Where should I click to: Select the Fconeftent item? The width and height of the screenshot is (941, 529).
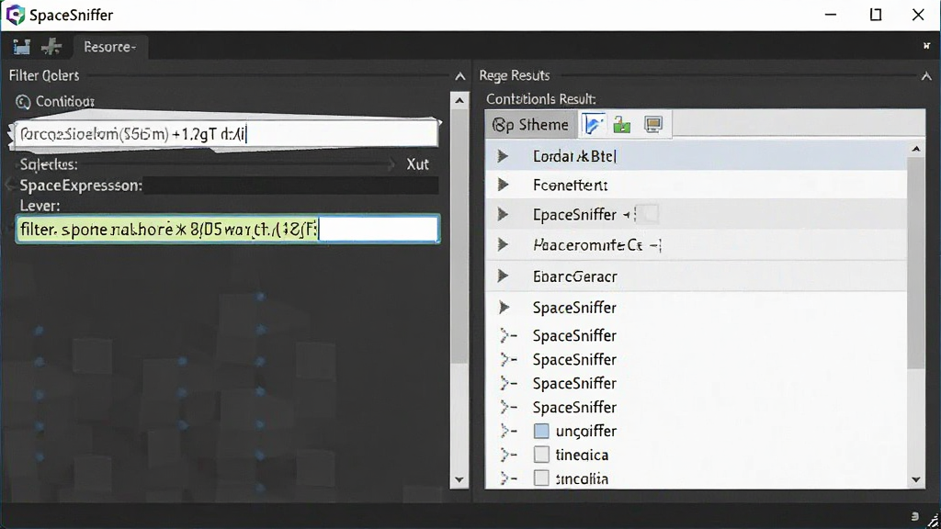[570, 186]
